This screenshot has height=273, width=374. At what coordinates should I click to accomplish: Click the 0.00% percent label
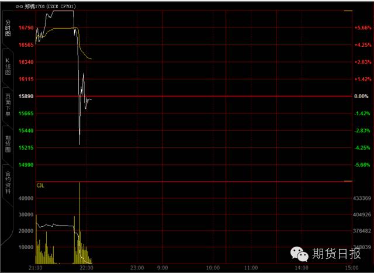361,96
